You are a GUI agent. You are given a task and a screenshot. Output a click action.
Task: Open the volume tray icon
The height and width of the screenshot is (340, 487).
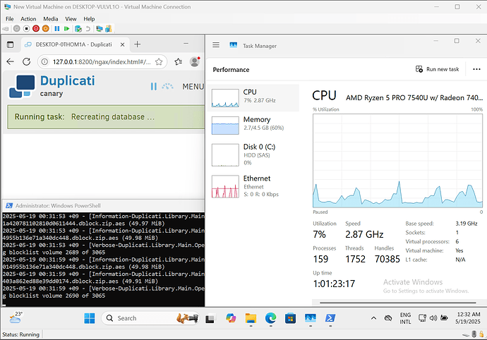[x=433, y=318]
